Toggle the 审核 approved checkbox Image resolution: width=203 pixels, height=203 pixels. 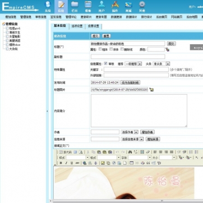coord(105,63)
